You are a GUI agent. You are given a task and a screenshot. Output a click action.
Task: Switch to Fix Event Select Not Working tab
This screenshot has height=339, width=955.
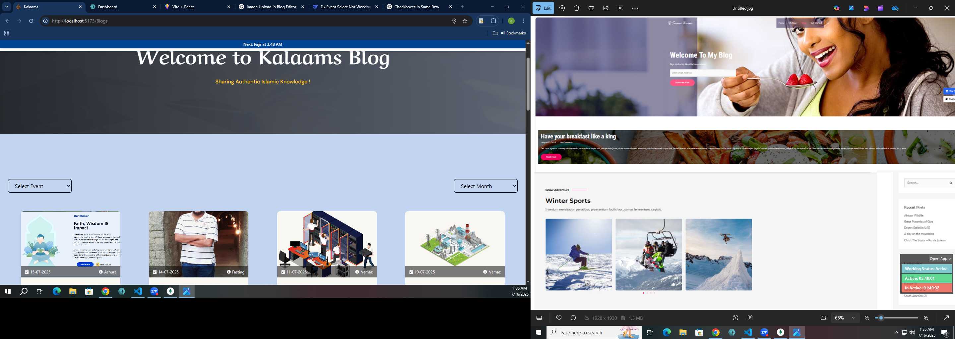point(346,7)
